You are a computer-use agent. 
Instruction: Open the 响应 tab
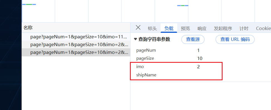pos(202,28)
